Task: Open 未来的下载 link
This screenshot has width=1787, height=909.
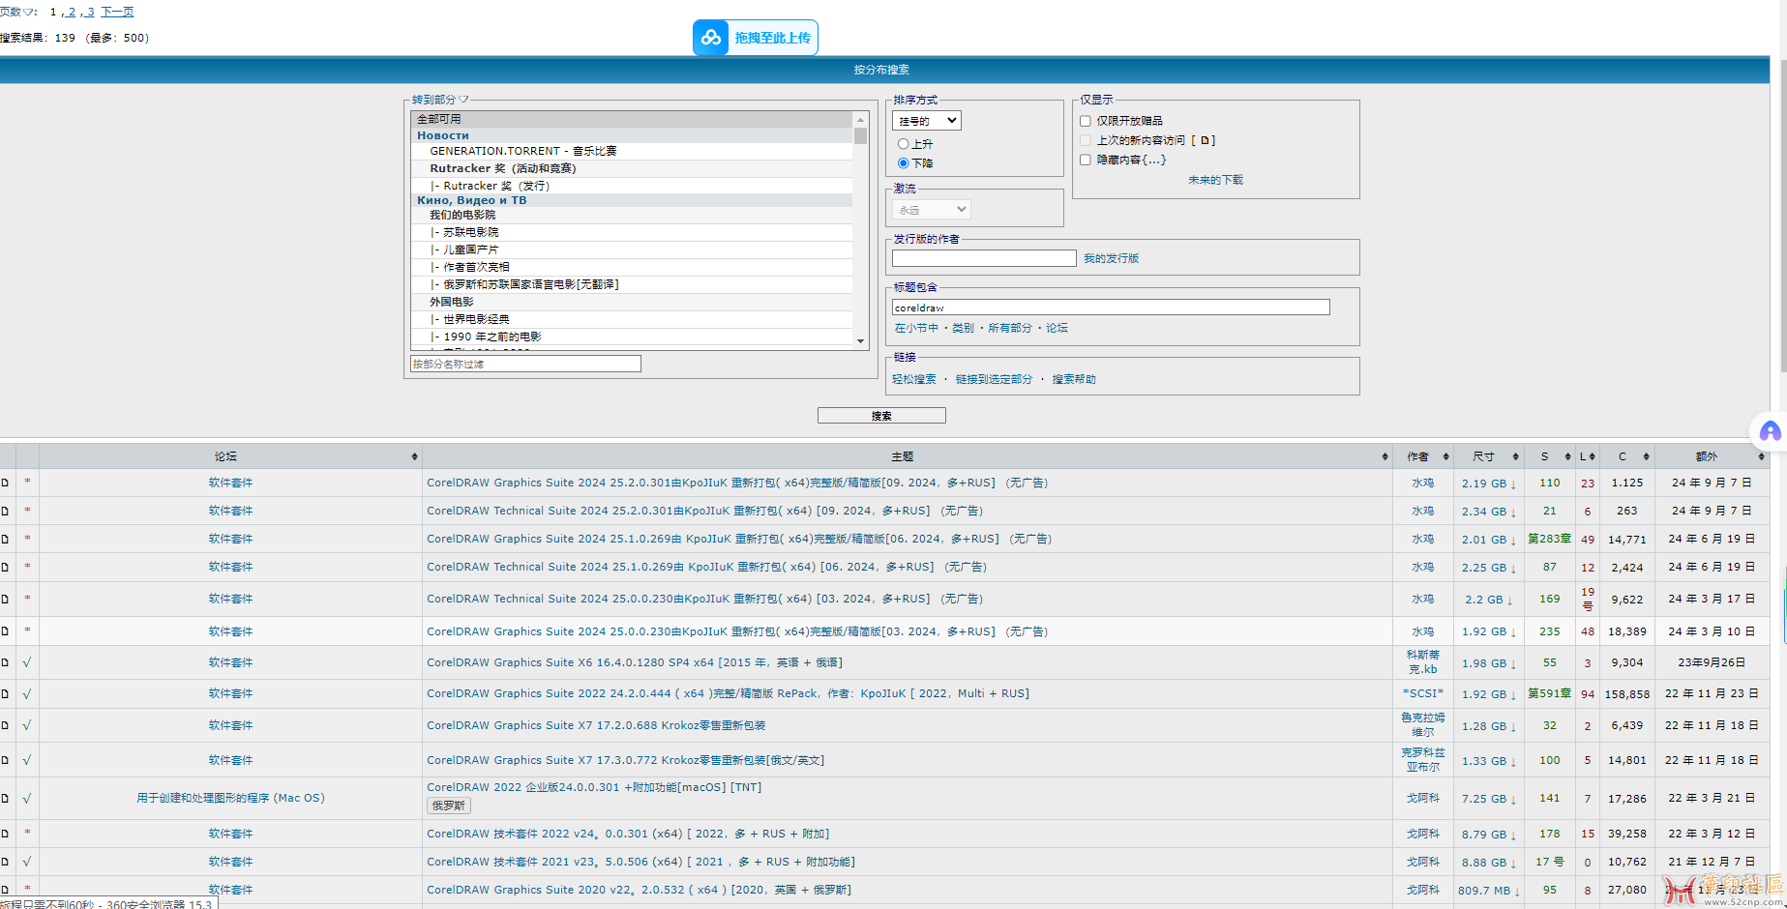Action: 1215,180
